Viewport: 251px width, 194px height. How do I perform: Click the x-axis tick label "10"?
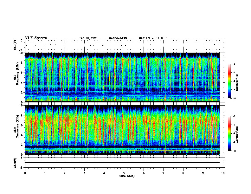223,173
